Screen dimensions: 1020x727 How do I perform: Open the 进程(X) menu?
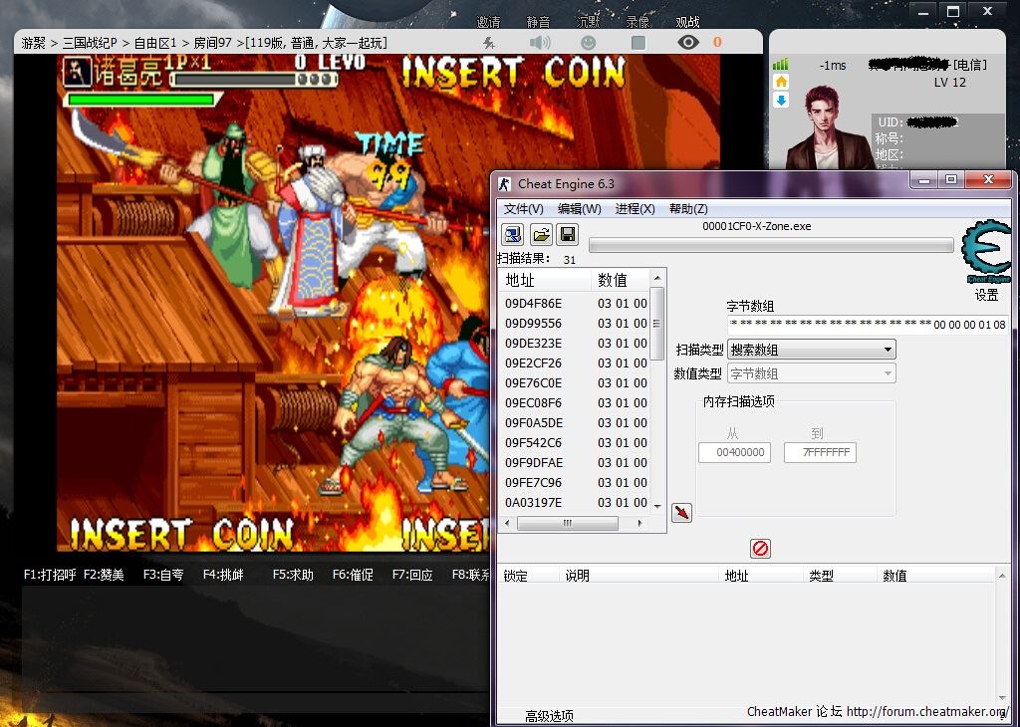[x=635, y=209]
